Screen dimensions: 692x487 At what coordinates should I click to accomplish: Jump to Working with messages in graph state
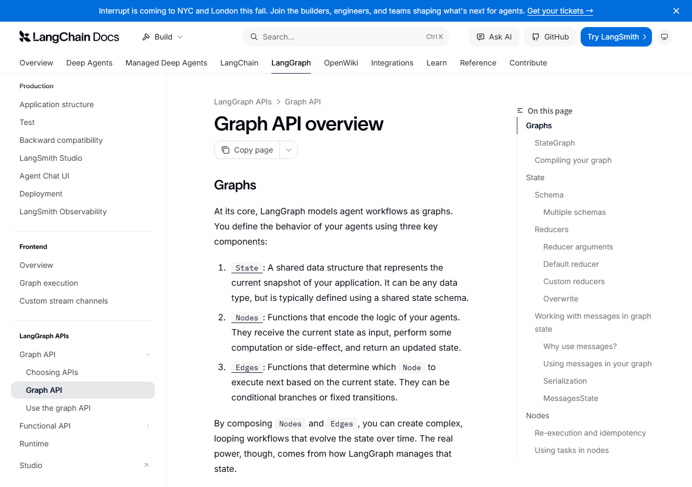pyautogui.click(x=593, y=323)
